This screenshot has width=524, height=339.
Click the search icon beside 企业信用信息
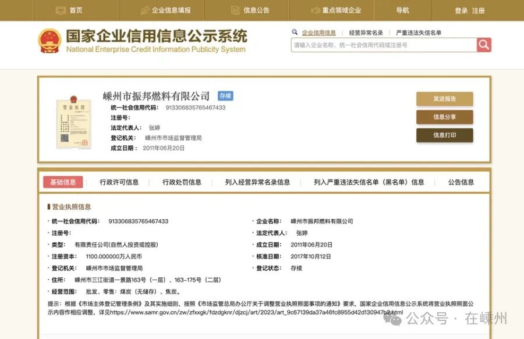[296, 33]
